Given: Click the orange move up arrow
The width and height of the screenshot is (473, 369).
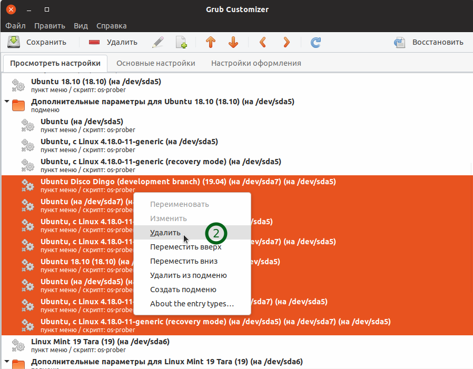Looking at the screenshot, I should coord(211,42).
